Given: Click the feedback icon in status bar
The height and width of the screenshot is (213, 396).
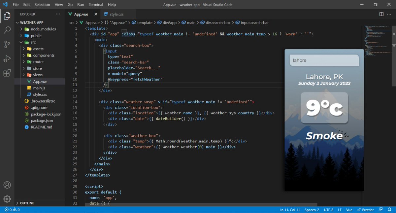Looking at the screenshot, I should tap(381, 210).
